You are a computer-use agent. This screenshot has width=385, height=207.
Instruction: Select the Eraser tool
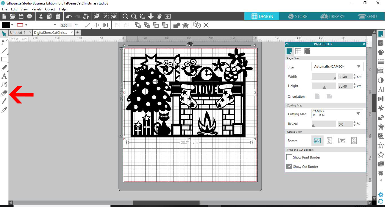click(x=4, y=93)
